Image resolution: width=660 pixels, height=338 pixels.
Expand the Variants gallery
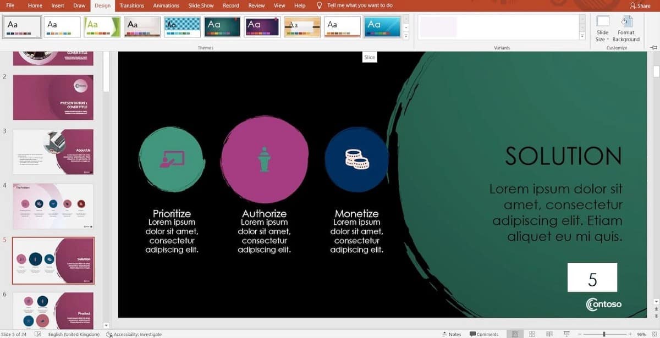coord(581,36)
